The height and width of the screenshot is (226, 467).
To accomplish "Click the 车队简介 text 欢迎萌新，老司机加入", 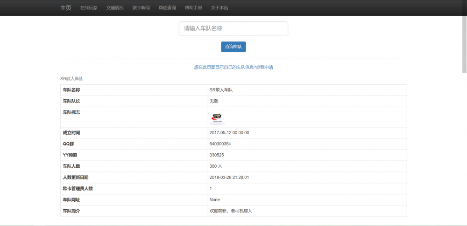I will [x=231, y=211].
